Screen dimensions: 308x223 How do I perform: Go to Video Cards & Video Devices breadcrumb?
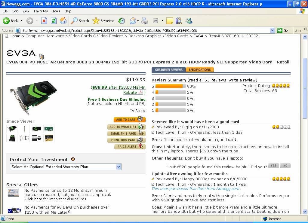point(96,36)
